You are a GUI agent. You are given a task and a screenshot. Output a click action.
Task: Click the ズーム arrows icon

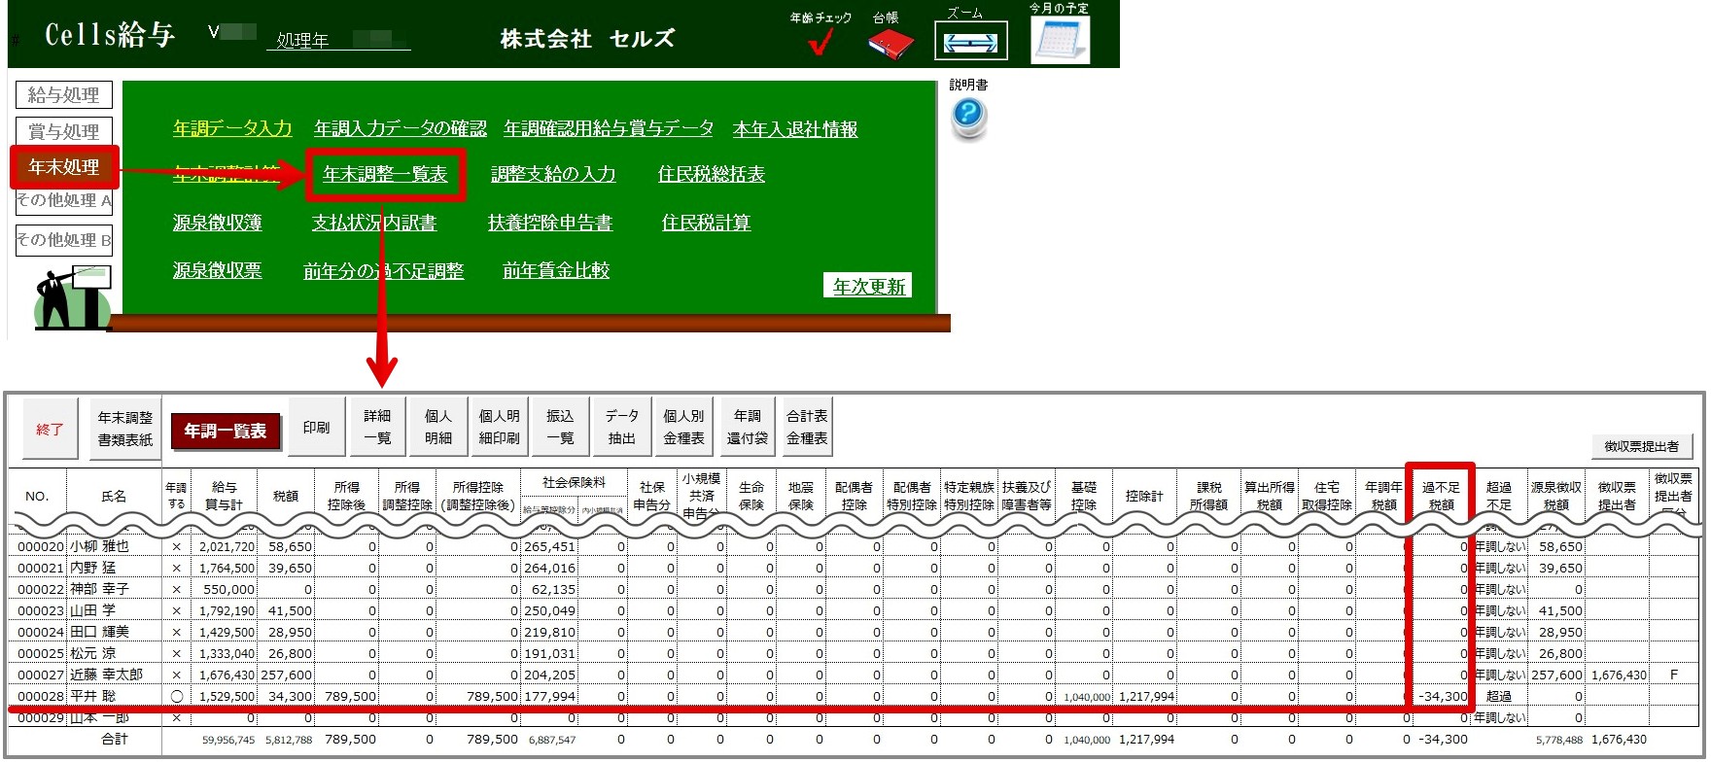970,42
